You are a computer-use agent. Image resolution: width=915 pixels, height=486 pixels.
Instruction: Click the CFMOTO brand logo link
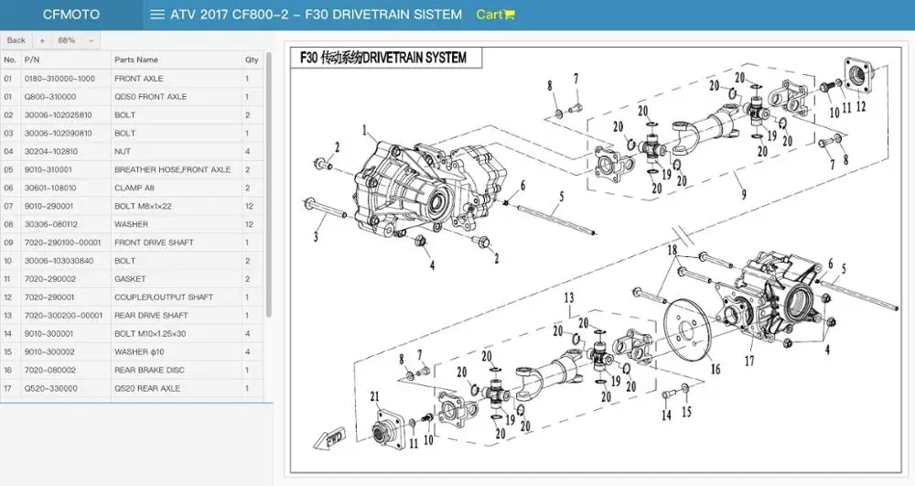coord(71,15)
